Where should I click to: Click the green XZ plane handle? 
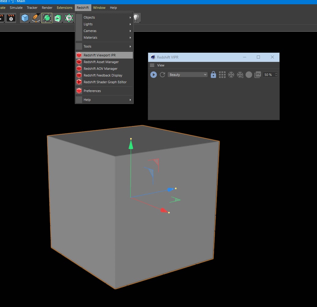175,200
